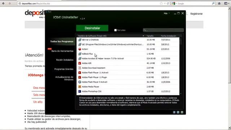Select 'Action!' program name

(x=85, y=49)
